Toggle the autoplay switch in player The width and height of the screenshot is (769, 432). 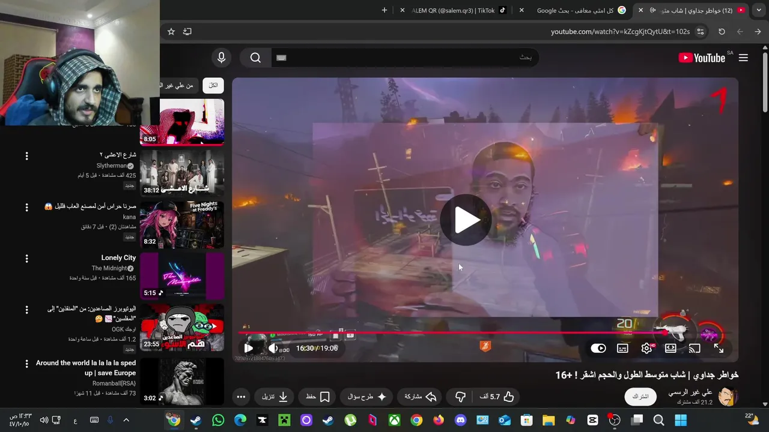tap(598, 348)
